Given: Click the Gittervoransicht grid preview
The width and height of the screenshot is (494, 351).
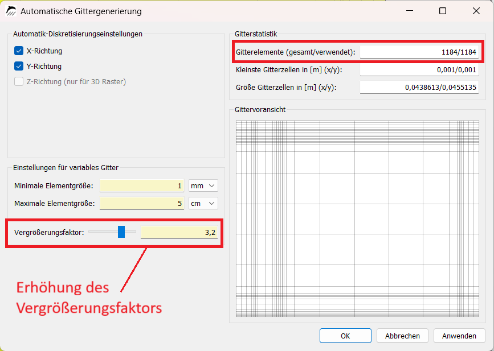Looking at the screenshot, I should point(357,218).
